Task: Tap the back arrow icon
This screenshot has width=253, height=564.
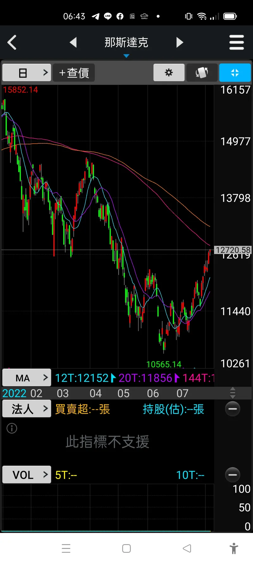Action: [x=12, y=42]
